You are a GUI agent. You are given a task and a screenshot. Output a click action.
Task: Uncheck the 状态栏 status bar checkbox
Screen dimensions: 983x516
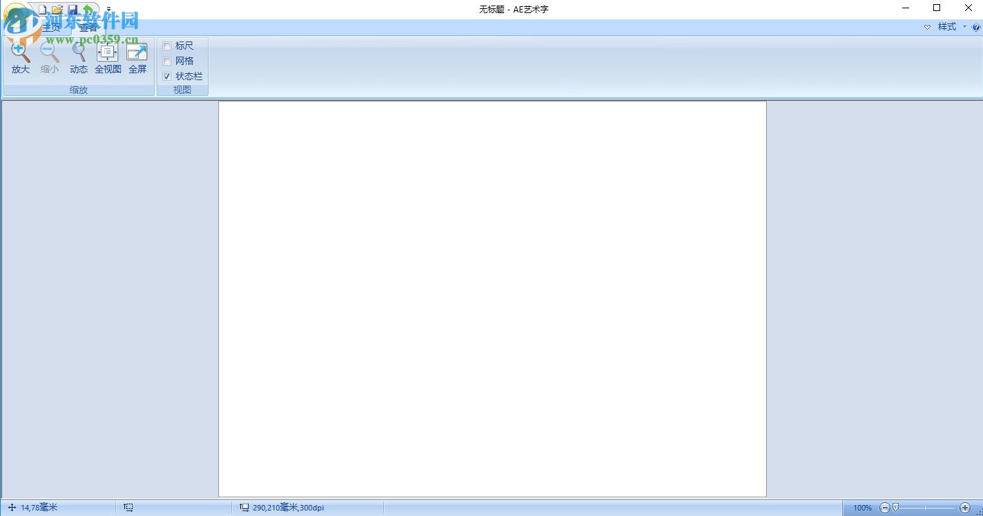[x=166, y=77]
